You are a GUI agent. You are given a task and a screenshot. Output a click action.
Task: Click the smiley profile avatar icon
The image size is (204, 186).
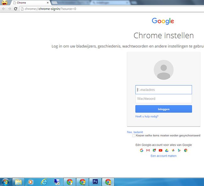tap(5, 3)
